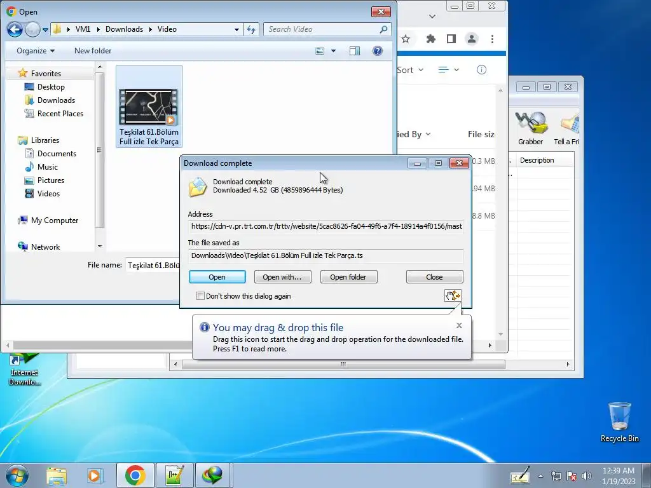Screen dimensions: 651x488
Task: Click the Back arrow in Open dialog
Action: click(x=15, y=29)
